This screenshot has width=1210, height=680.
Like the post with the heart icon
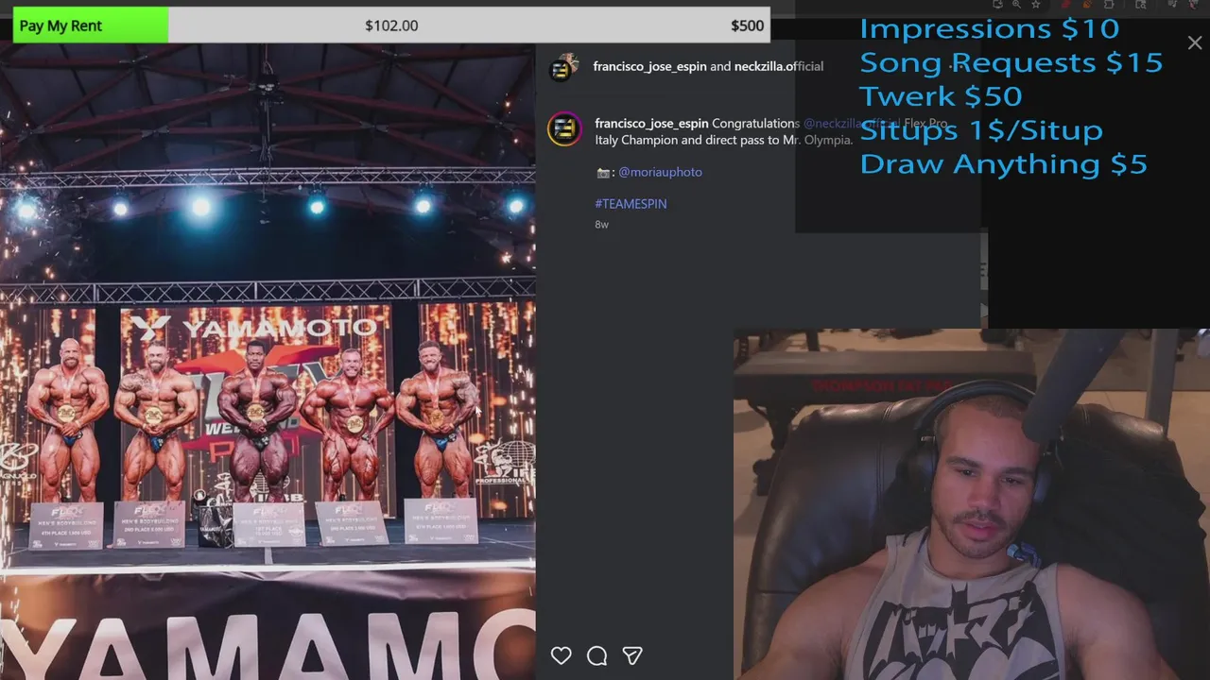[562, 655]
